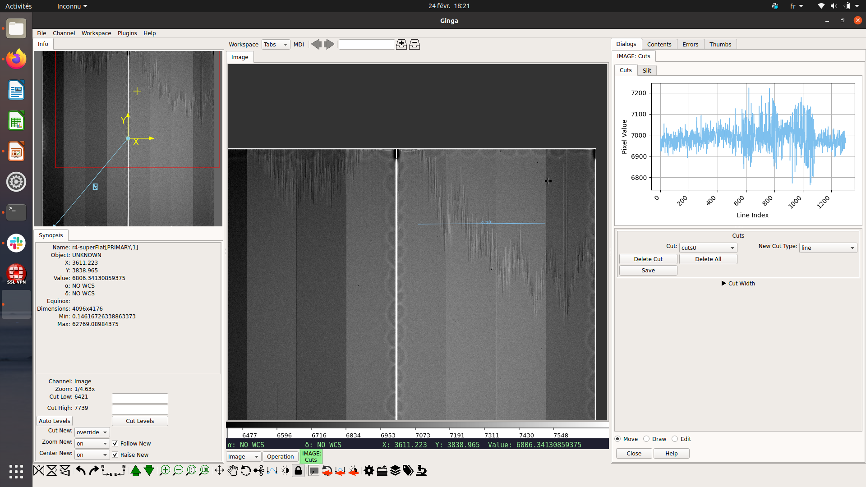Click the grayscale color bar

[417, 425]
